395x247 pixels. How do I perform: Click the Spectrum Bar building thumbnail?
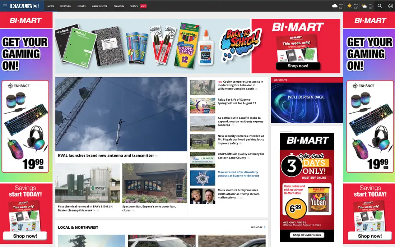pyautogui.click(x=155, y=183)
